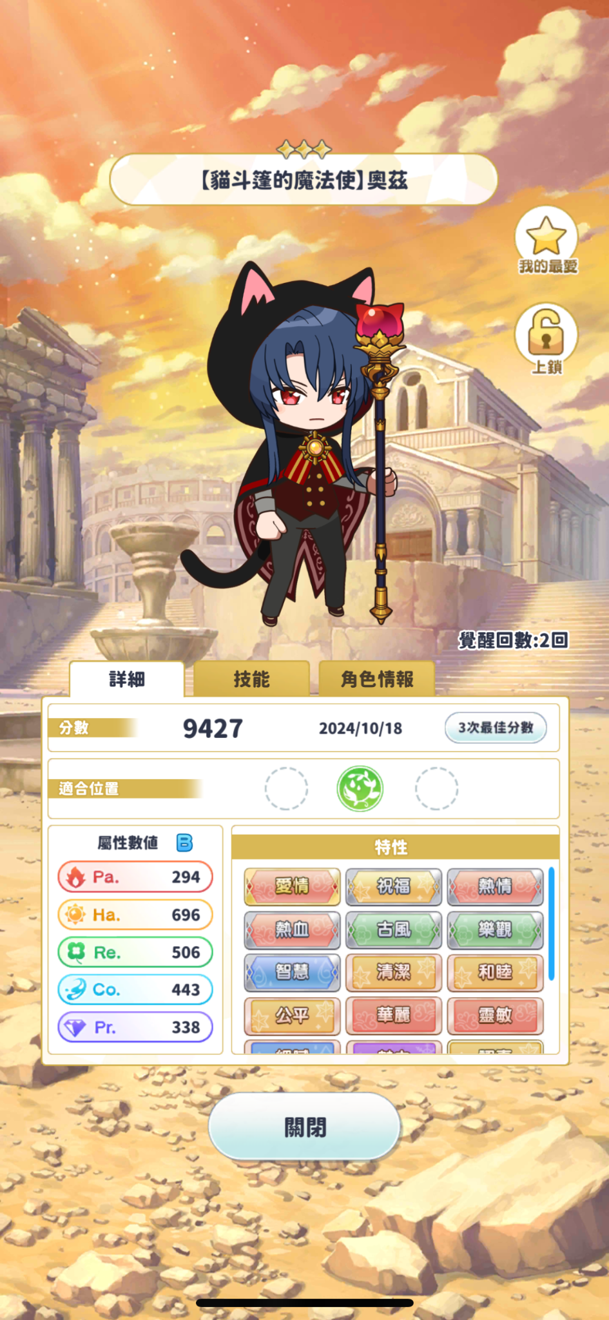This screenshot has height=1320, width=609.
Task: Click the Pr. diamond stat icon
Action: [x=76, y=1027]
